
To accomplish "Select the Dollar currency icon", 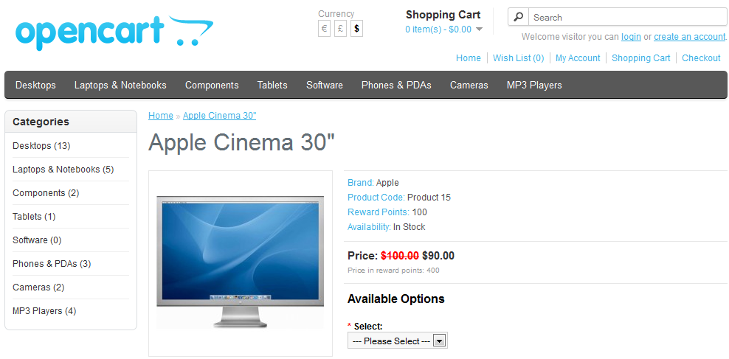I will (x=356, y=29).
